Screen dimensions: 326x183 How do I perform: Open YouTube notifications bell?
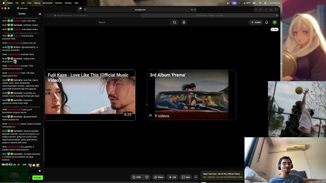click(x=267, y=22)
